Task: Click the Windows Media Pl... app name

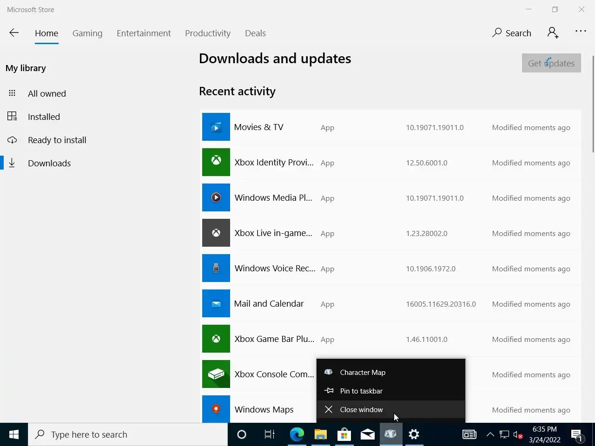Action: 273,197
